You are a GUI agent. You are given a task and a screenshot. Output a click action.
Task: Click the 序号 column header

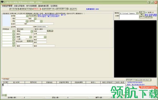pyautogui.click(x=6, y=82)
